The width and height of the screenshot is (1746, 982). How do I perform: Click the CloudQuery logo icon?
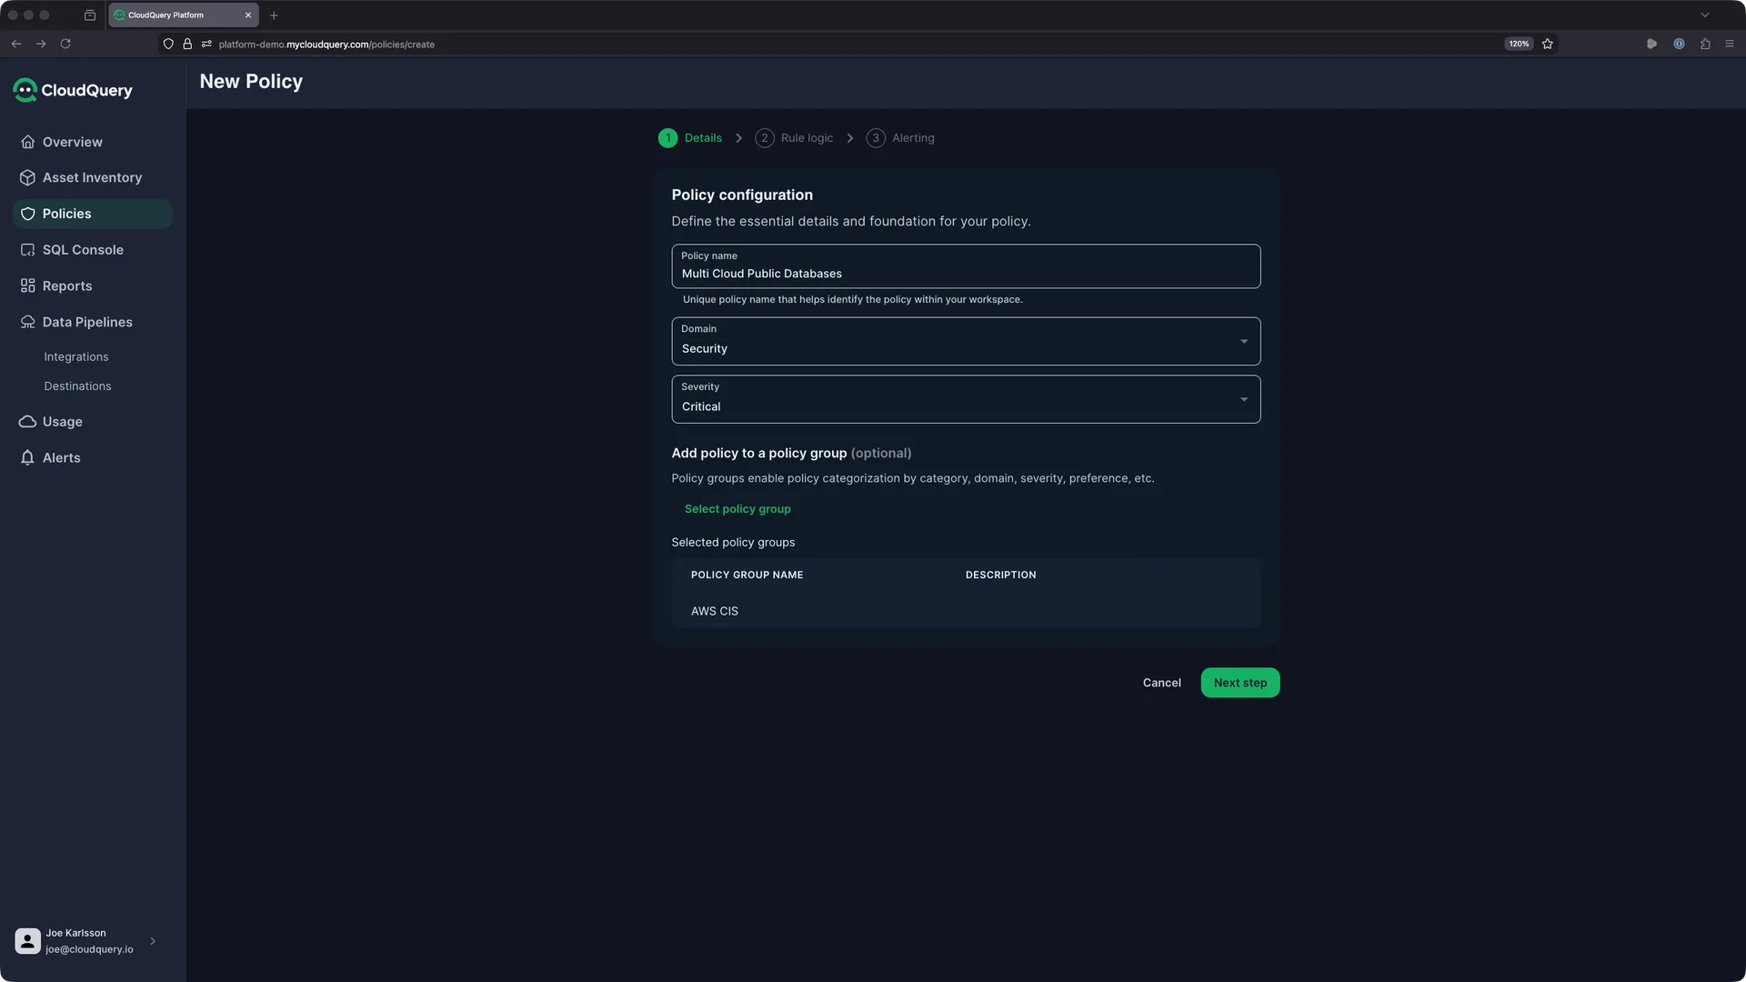25,90
